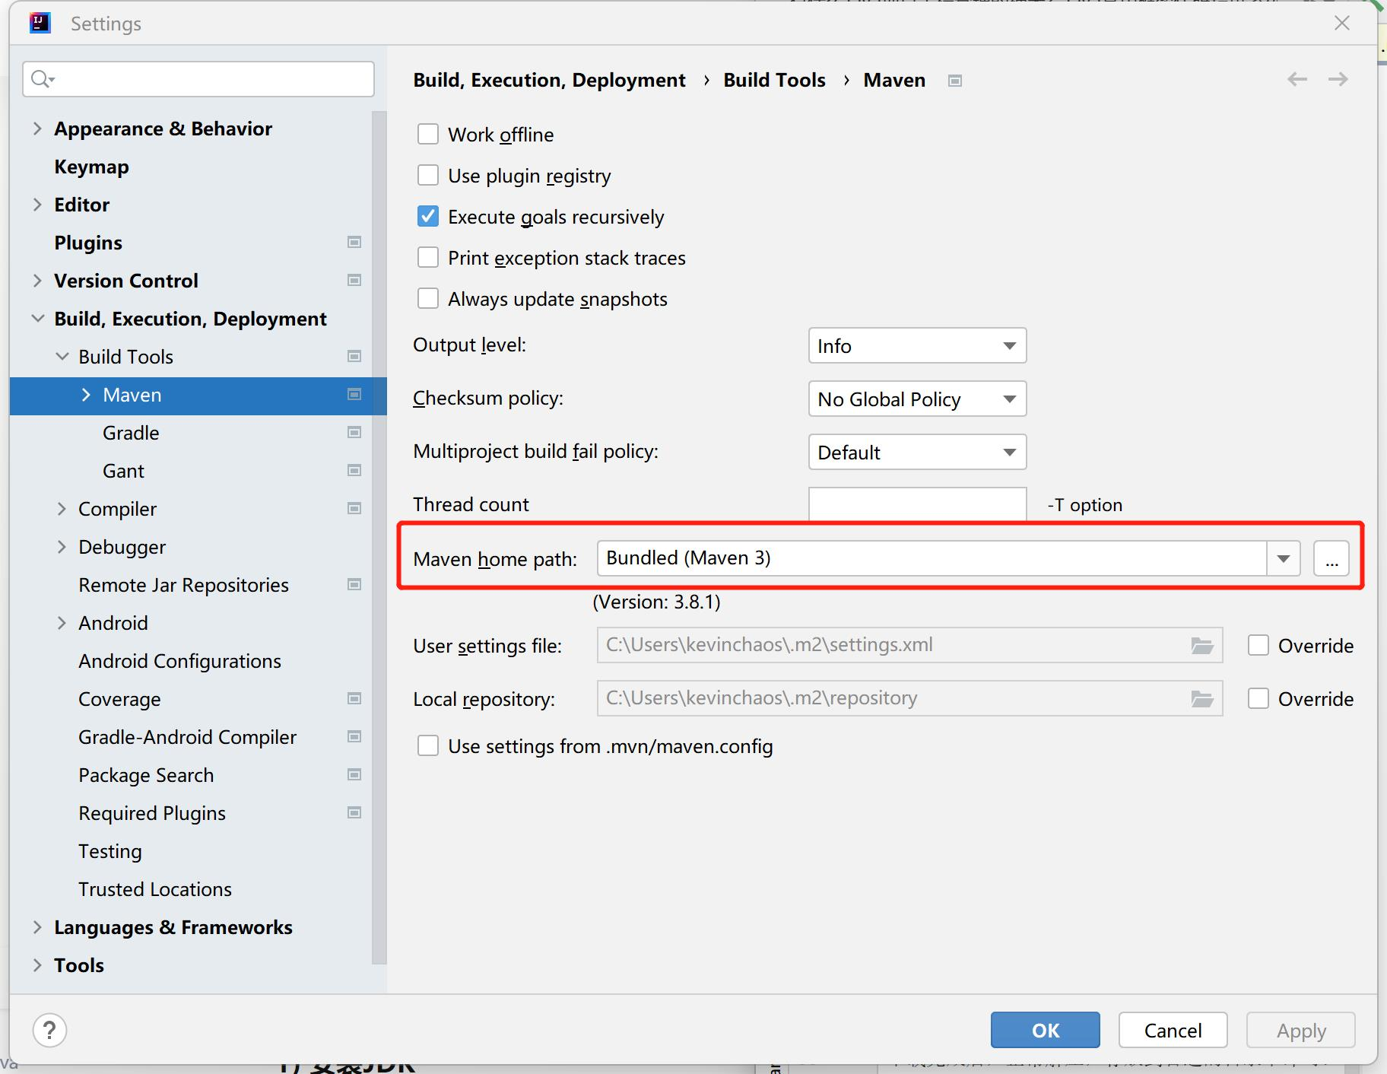Open Testing settings page
This screenshot has width=1387, height=1074.
click(110, 851)
